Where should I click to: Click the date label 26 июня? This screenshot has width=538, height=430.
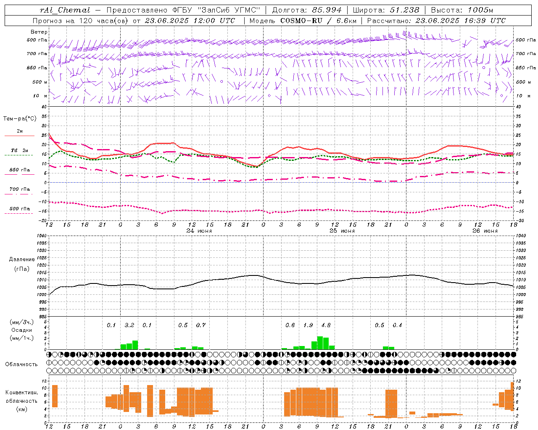coord(485,231)
